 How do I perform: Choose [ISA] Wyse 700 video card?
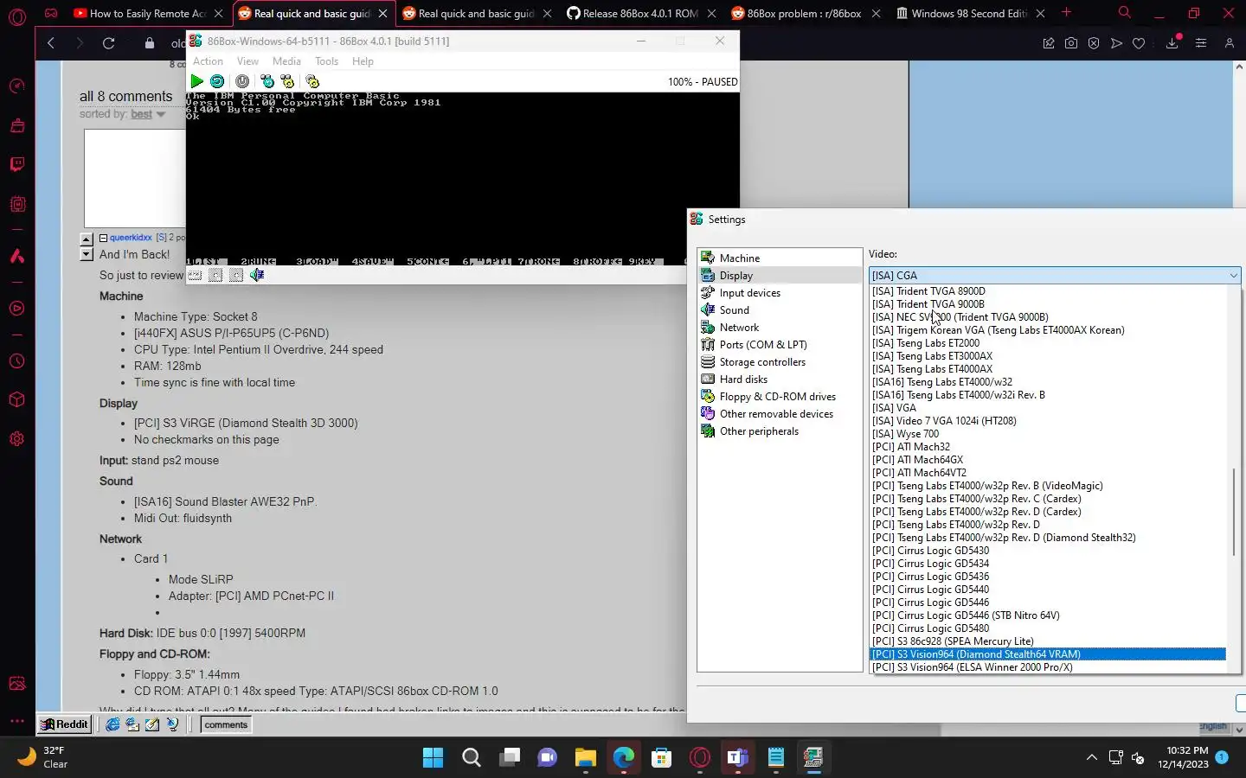click(x=1048, y=434)
